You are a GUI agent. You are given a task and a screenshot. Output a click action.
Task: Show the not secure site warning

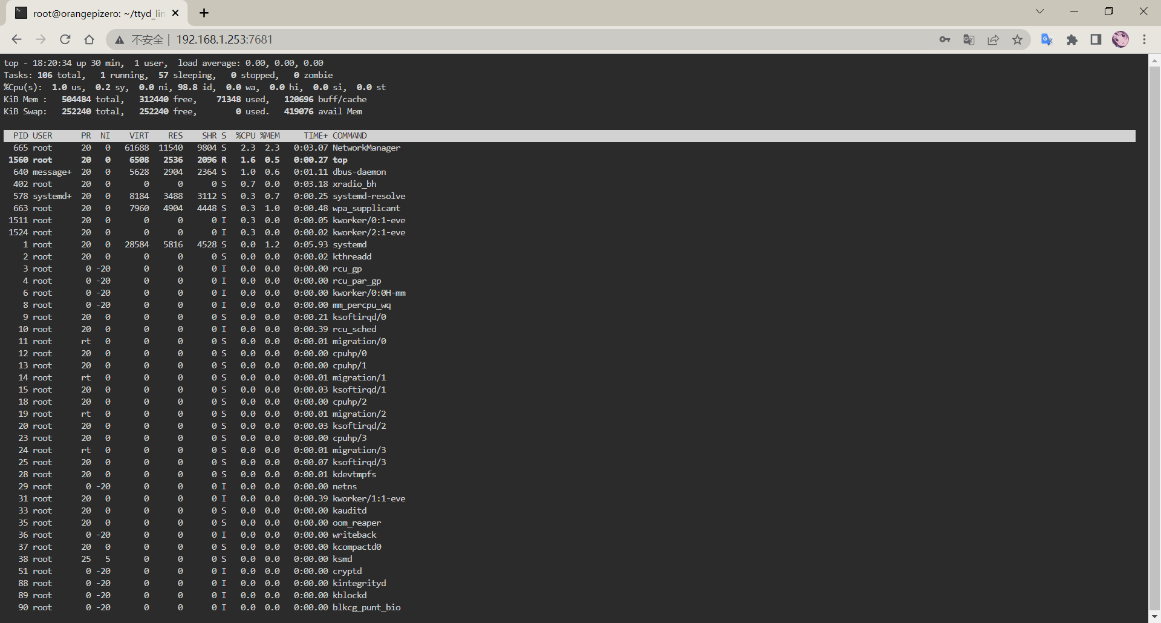click(140, 39)
